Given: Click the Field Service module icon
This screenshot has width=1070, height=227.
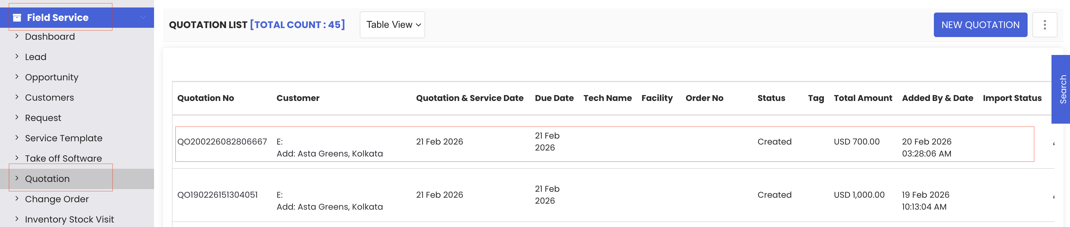Looking at the screenshot, I should [x=17, y=17].
